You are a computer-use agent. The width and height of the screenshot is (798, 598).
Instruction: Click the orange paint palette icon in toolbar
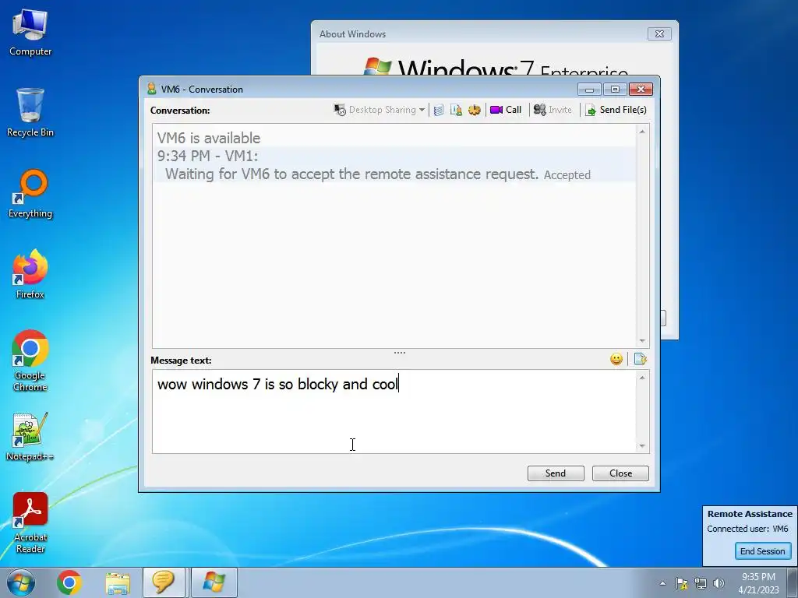tap(475, 110)
